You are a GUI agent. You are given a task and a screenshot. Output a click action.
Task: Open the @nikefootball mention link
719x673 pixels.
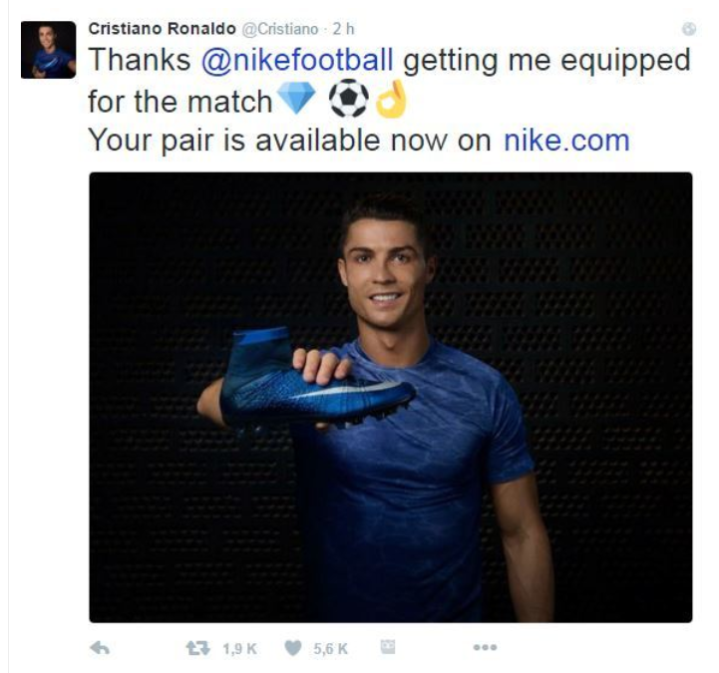tap(297, 61)
